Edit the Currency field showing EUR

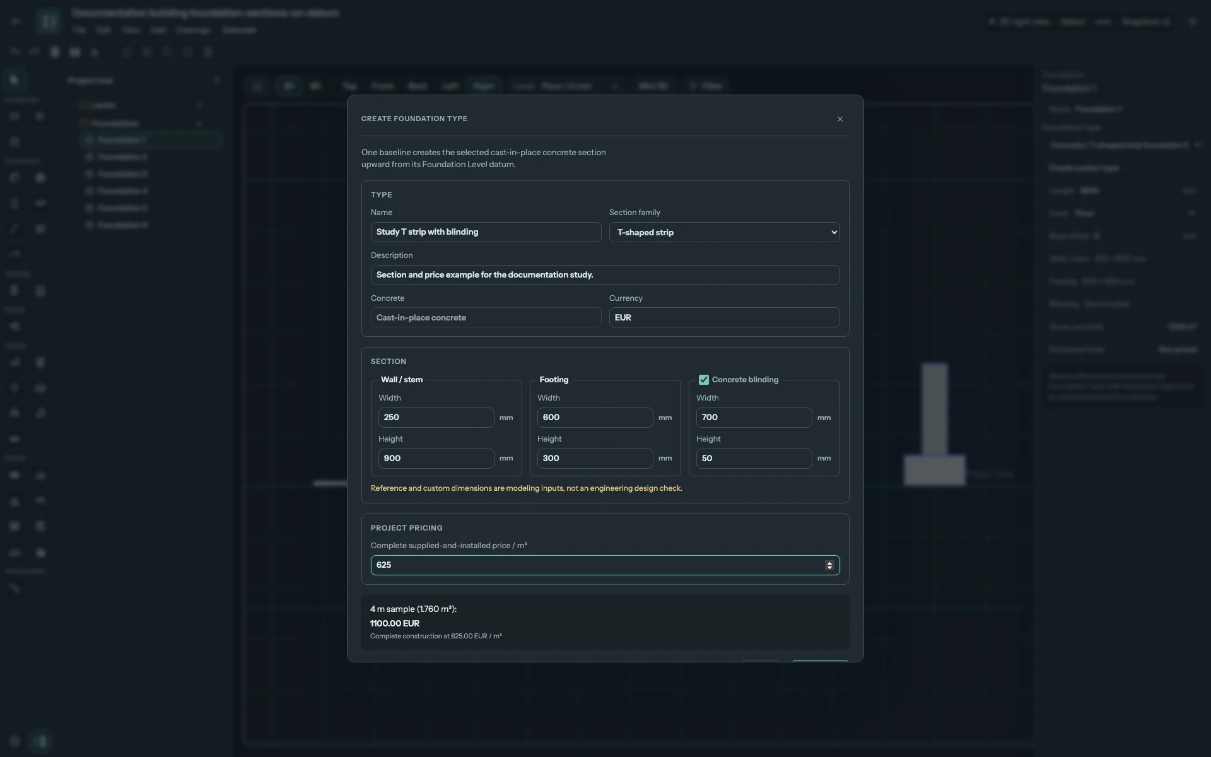coord(724,317)
